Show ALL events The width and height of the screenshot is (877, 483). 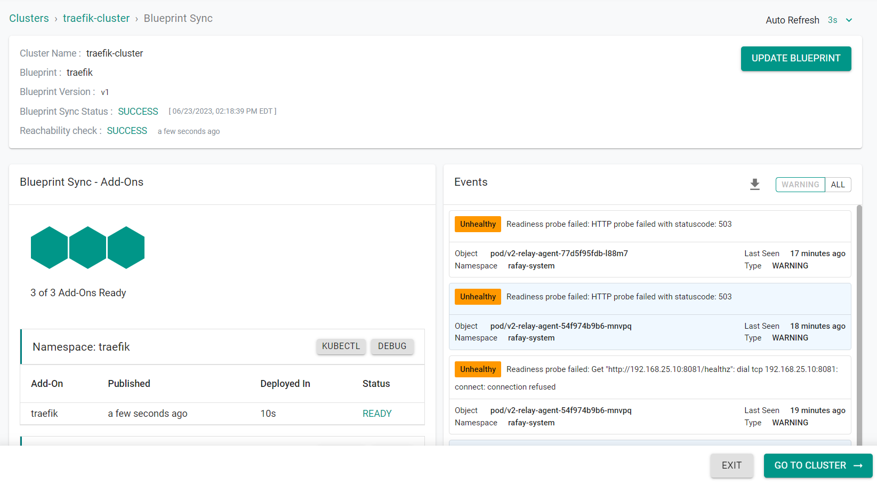point(838,185)
